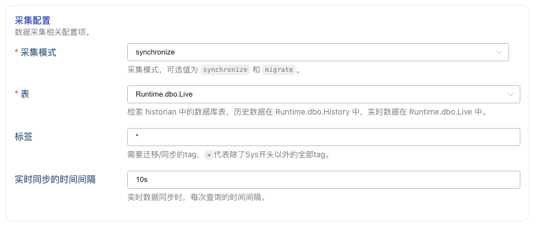Viewport: 535px width, 228px height.
Task: Click the chevron arrow in the 表 select box
Action: [510, 94]
